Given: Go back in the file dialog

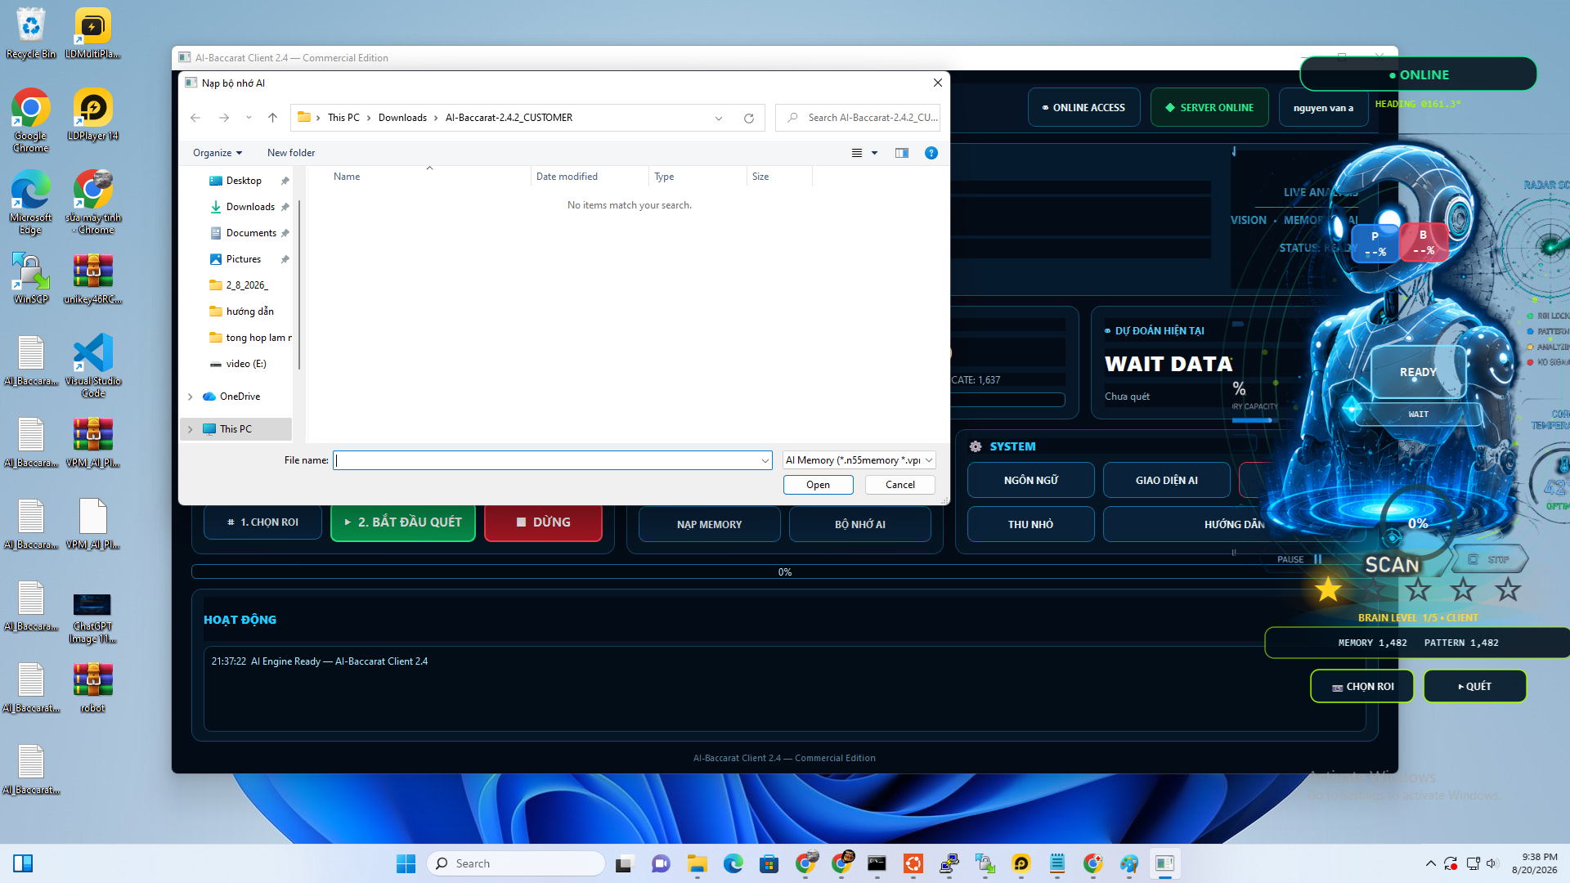Looking at the screenshot, I should [195, 118].
